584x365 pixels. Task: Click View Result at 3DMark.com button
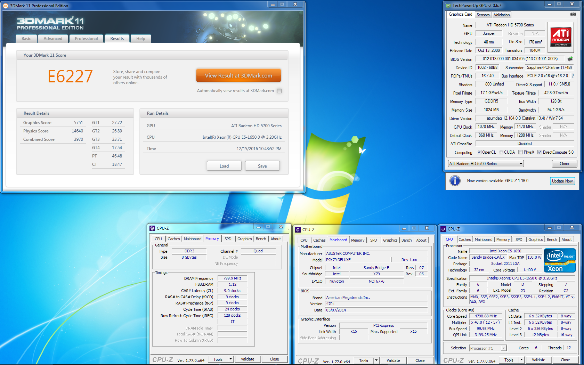point(238,75)
